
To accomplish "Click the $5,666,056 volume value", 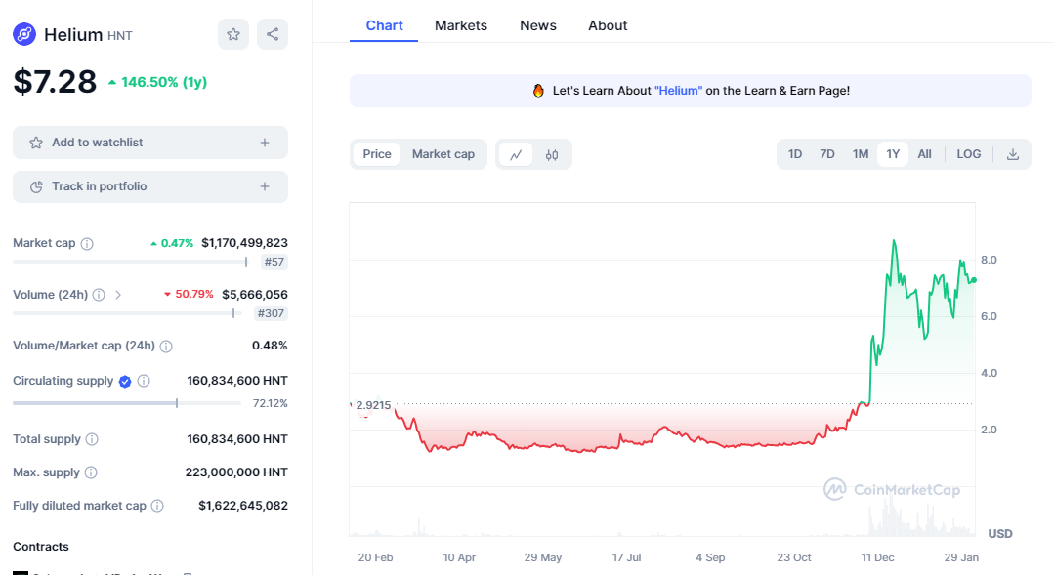I will click(255, 295).
